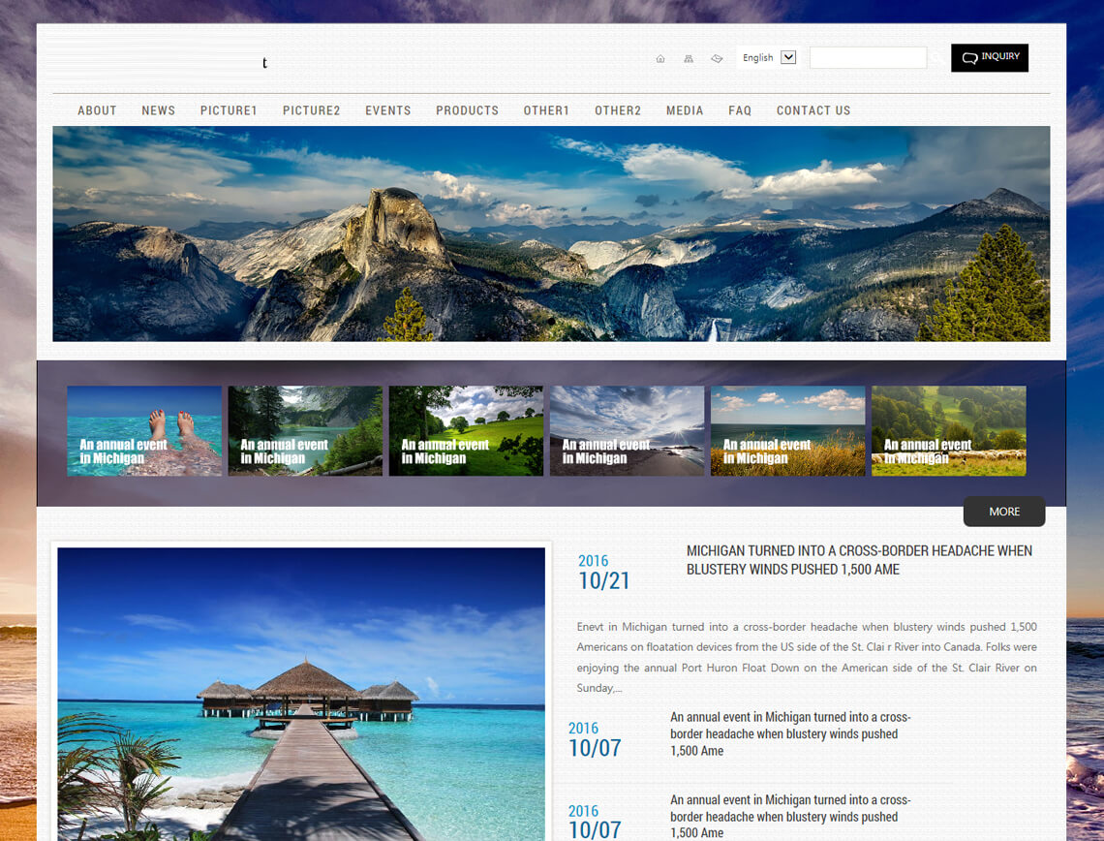Select the green meadow with trees thumbnail

coord(466,430)
